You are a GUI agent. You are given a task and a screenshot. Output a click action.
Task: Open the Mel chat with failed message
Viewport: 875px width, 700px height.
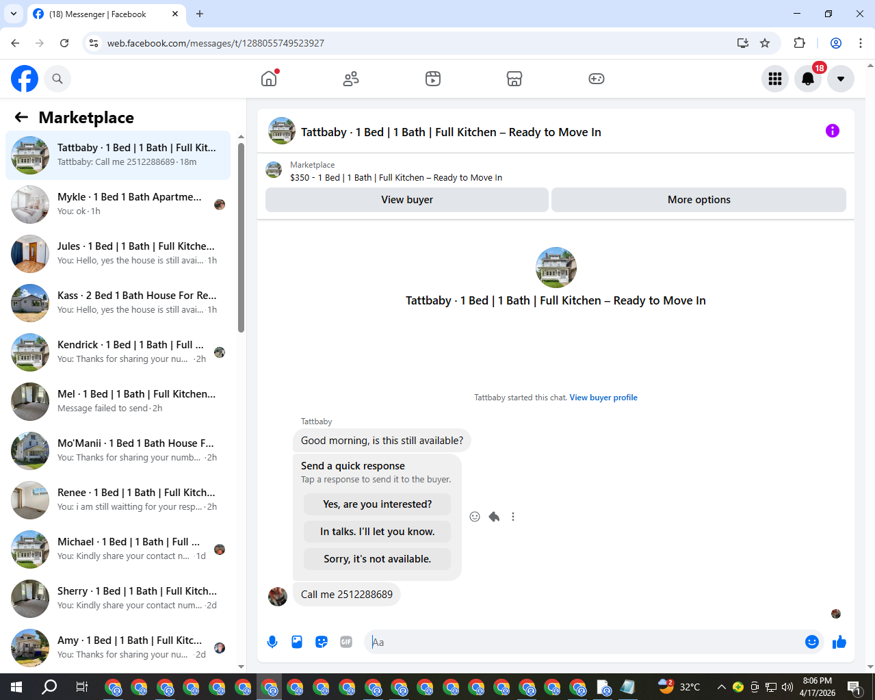[118, 402]
